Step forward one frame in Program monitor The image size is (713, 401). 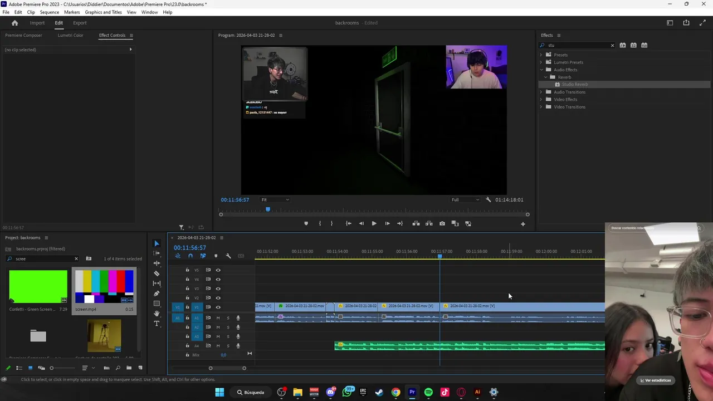point(387,223)
